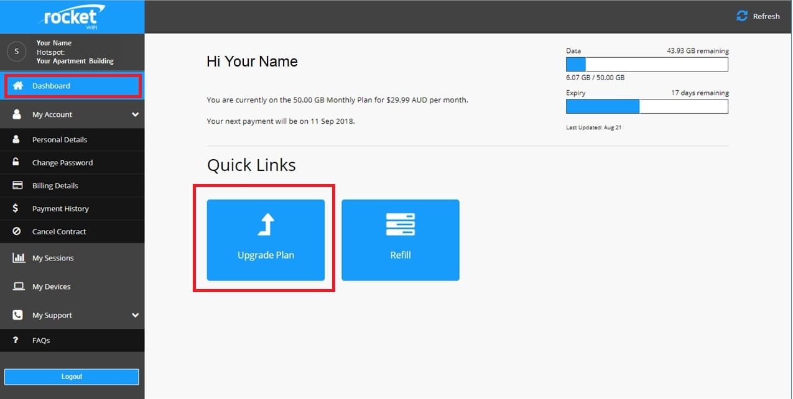Click the phone icon beside My Support

tap(17, 315)
